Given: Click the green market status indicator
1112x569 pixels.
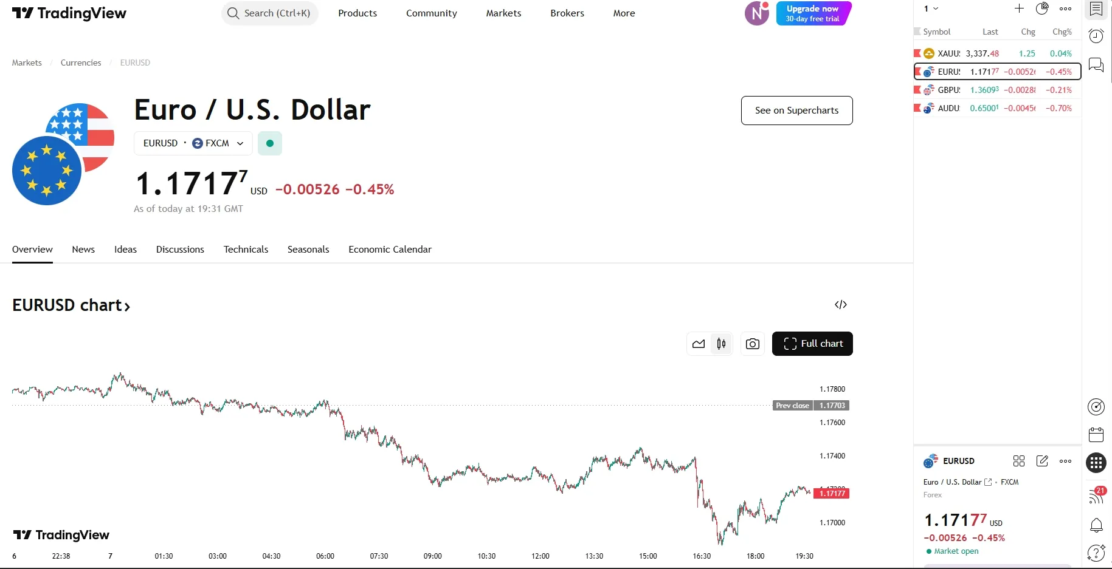Looking at the screenshot, I should (x=270, y=143).
